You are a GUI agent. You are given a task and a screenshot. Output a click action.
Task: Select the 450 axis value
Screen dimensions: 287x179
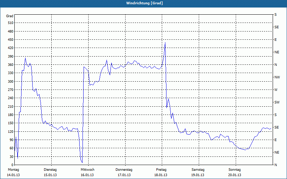11,40
